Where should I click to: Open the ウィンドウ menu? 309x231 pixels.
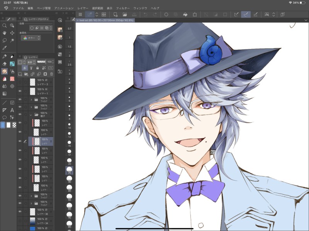[140, 8]
